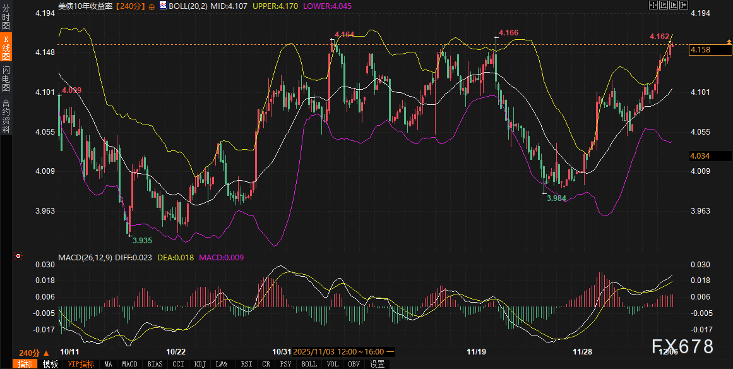Image resolution: width=733 pixels, height=369 pixels.
Task: Click the circled plus icon beside 240分
Action: coord(152,6)
